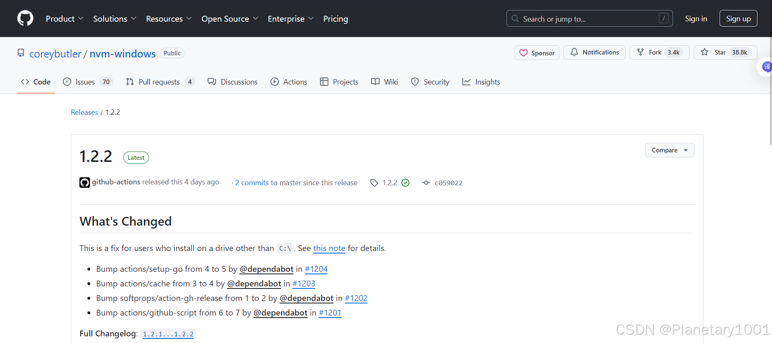Click the Sponsor heart button

point(537,53)
